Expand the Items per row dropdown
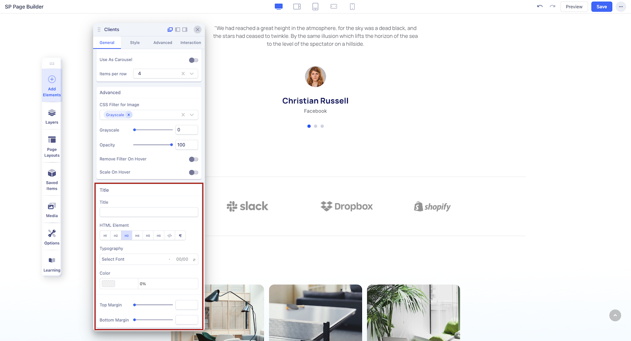Image resolution: width=631 pixels, height=341 pixels. [192, 74]
